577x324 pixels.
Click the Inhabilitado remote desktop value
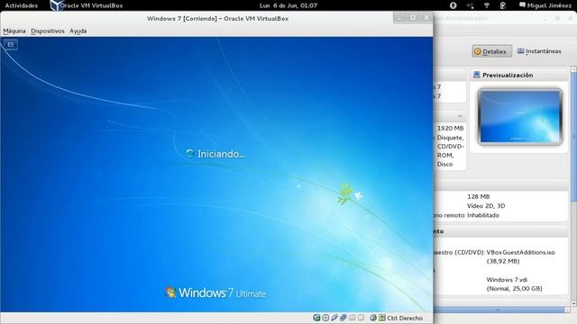click(x=483, y=215)
